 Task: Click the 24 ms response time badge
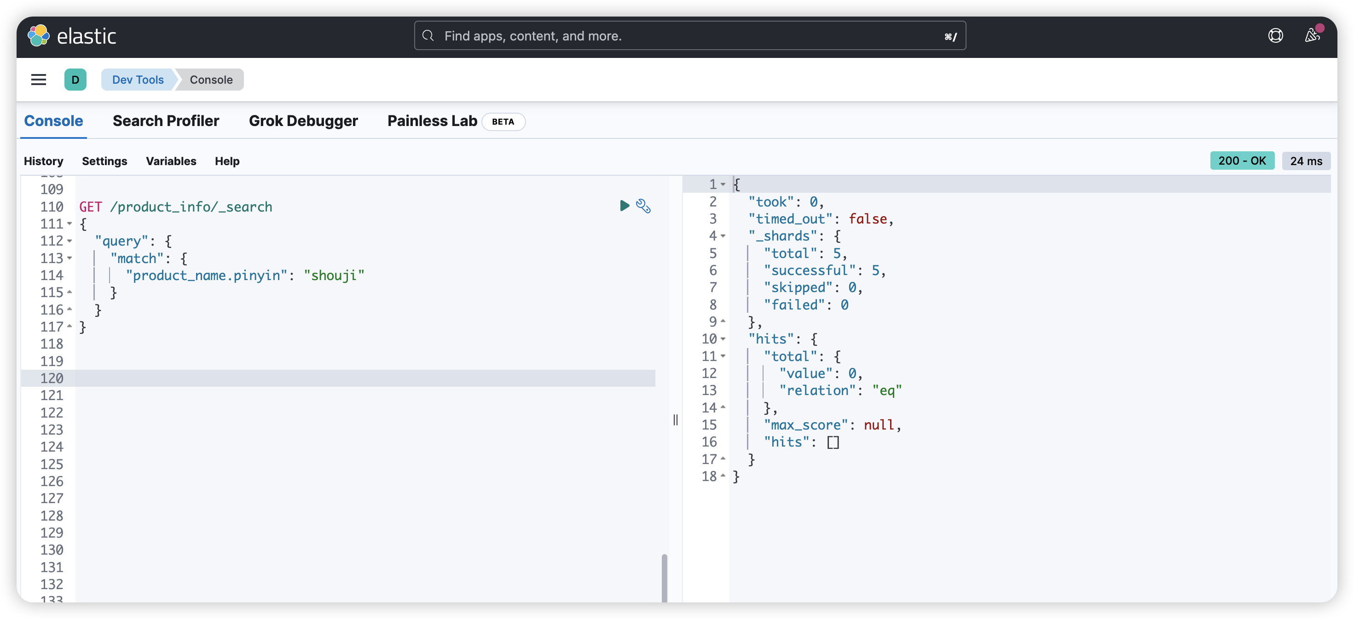[1306, 160]
